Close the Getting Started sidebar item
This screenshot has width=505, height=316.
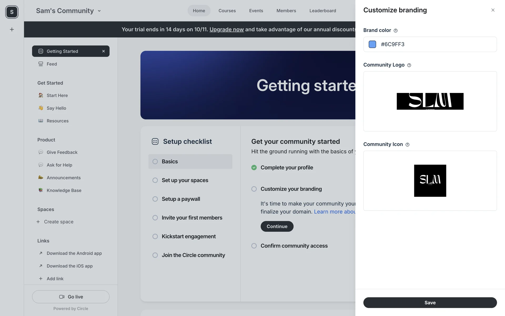tap(103, 51)
